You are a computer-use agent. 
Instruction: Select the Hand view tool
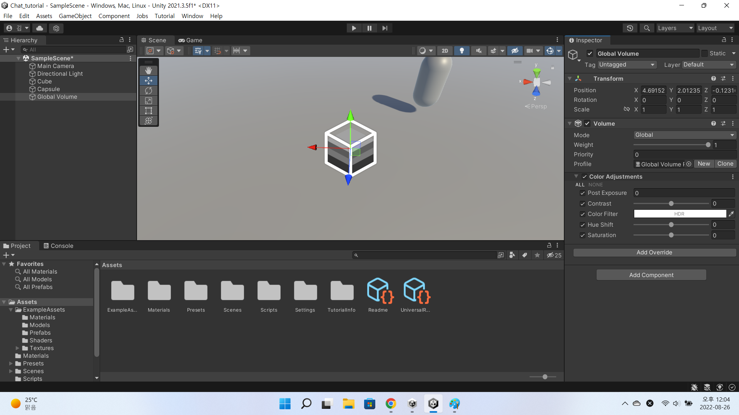coord(149,70)
